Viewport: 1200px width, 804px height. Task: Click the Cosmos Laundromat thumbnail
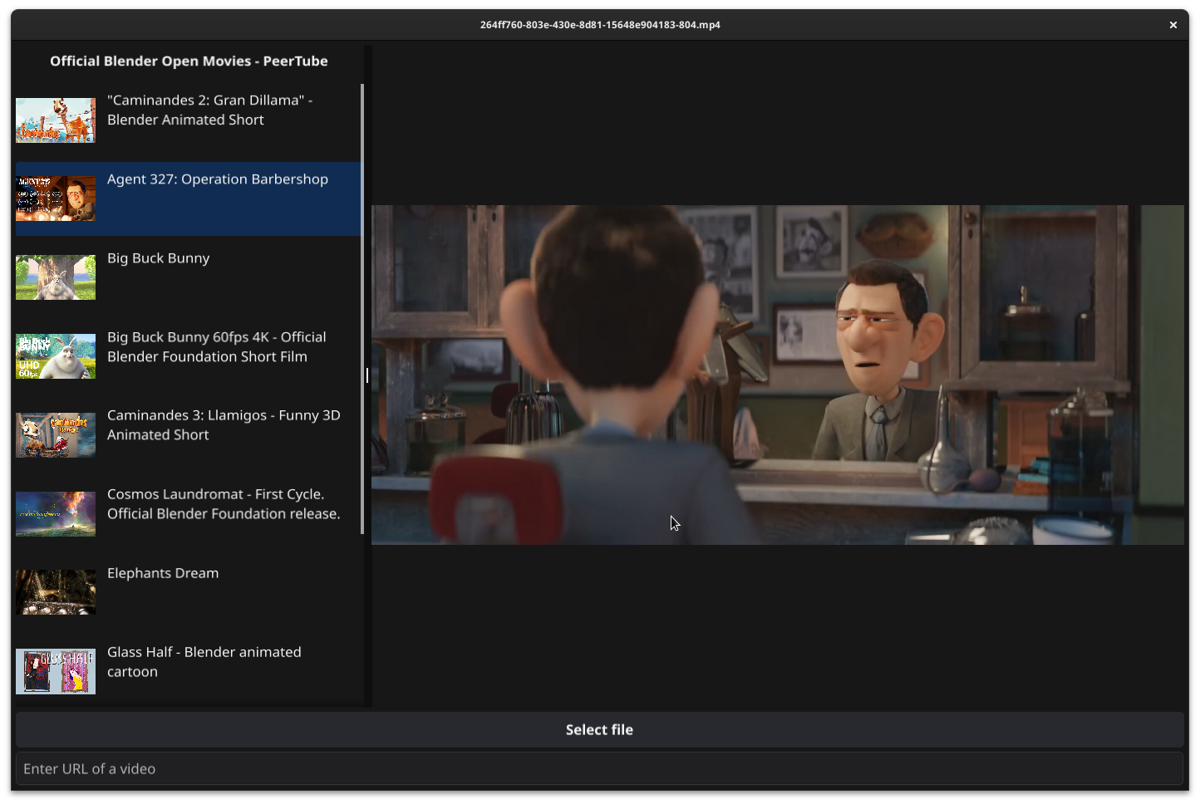pos(56,513)
